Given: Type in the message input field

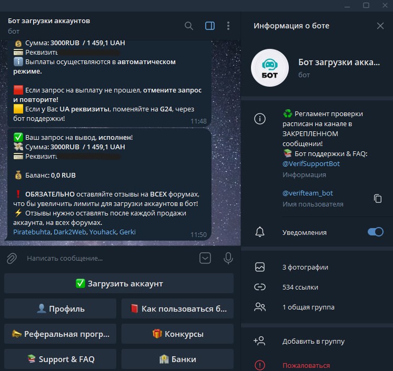Looking at the screenshot, I should point(105,258).
